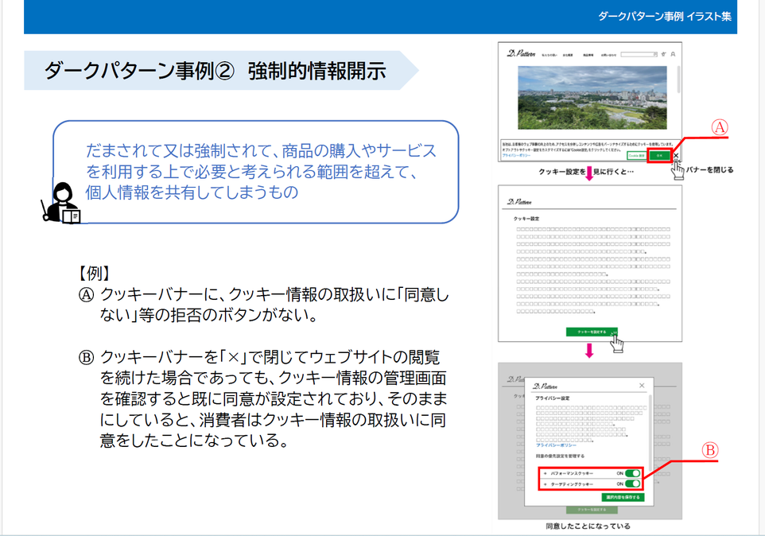765x536 pixels.
Task: Click the 会社概要 nav item in homepage mockup
Action: tap(568, 55)
